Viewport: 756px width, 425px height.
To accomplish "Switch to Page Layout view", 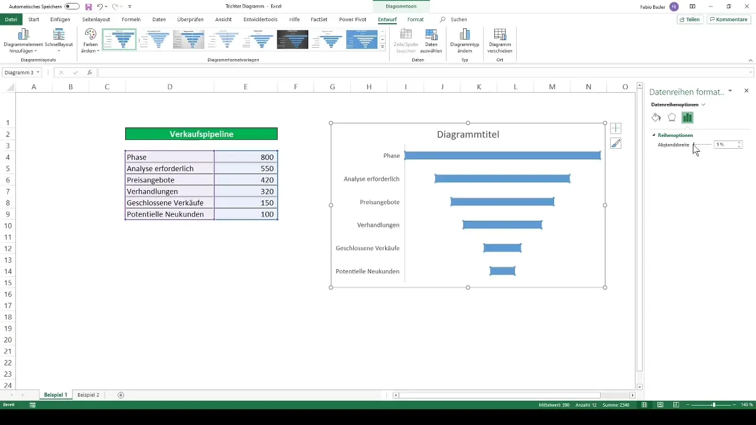I will pyautogui.click(x=660, y=405).
